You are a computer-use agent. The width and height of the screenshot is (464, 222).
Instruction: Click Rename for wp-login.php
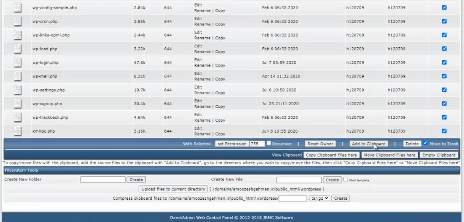click(202, 65)
